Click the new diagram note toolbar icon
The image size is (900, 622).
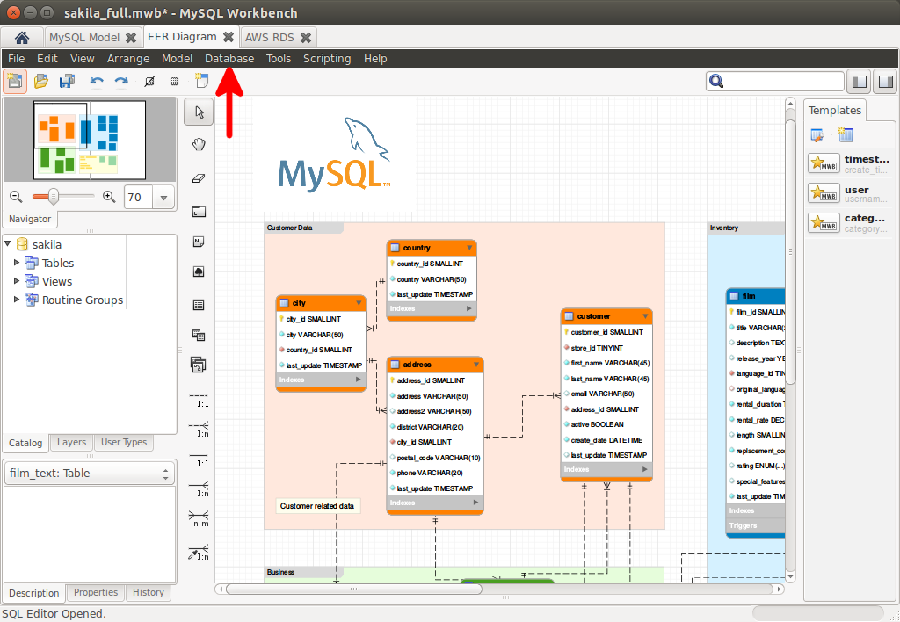201,80
